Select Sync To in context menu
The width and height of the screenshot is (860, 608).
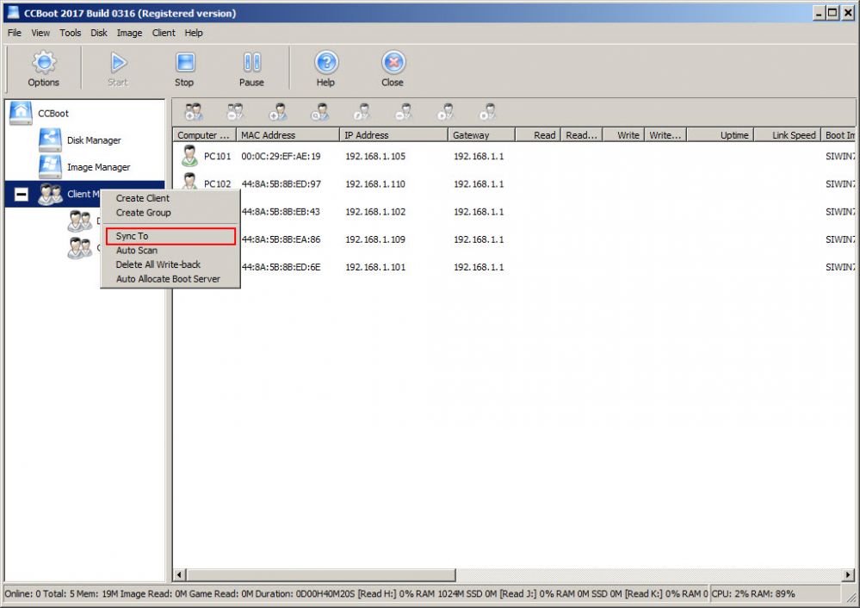click(170, 236)
